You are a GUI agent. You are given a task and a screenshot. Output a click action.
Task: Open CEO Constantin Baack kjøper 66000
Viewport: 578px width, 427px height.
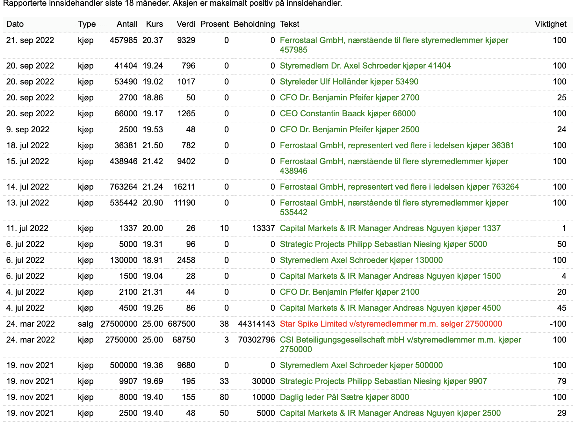click(x=348, y=114)
